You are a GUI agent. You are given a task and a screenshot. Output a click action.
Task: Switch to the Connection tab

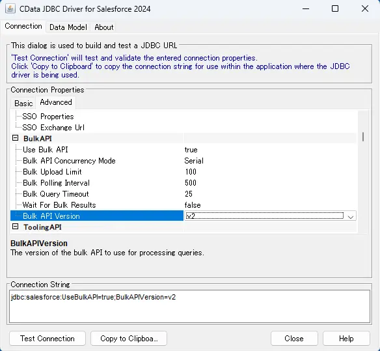pos(23,26)
